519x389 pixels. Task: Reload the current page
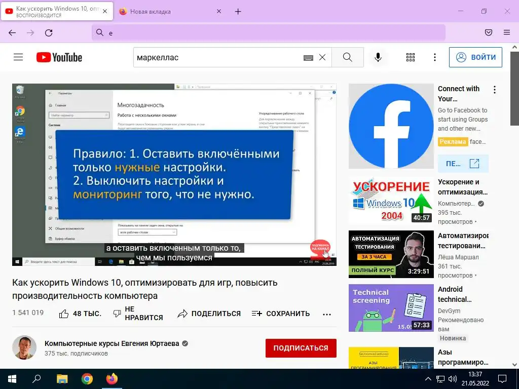point(49,33)
